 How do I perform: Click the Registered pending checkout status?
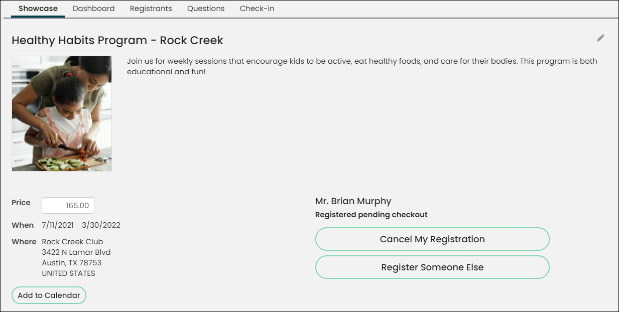[x=372, y=215]
